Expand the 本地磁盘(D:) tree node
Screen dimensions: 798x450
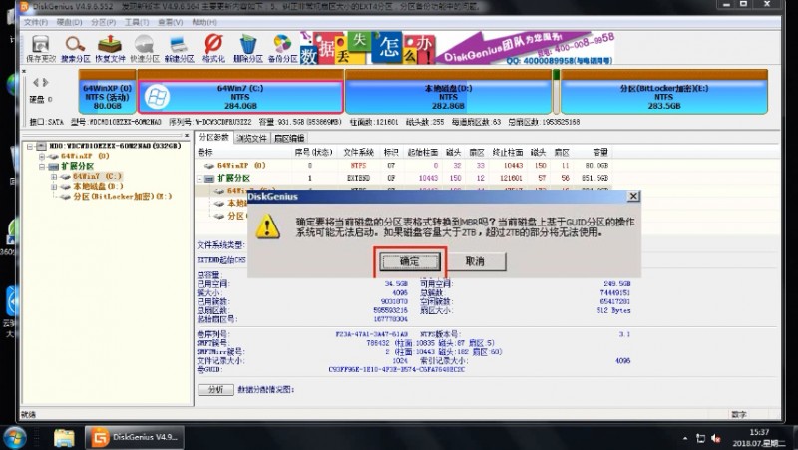tap(54, 187)
